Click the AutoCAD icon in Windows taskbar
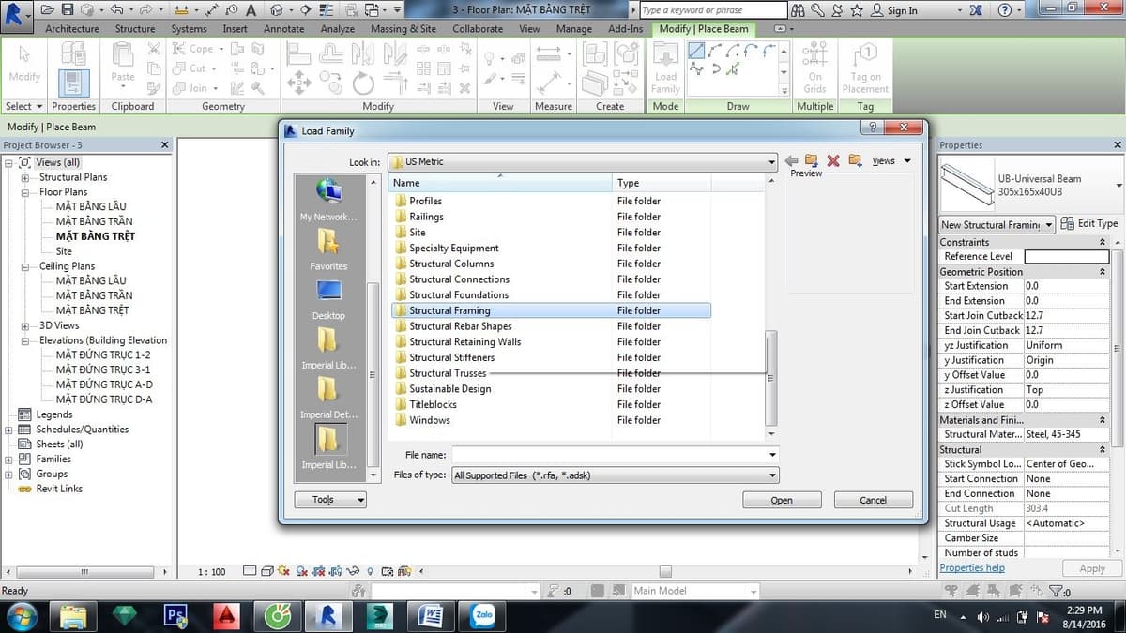Screen dimensions: 1126x633 [226, 615]
